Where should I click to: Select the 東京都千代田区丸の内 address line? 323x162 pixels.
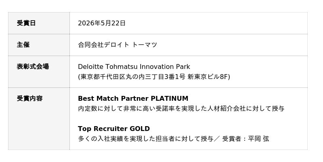pos(154,77)
